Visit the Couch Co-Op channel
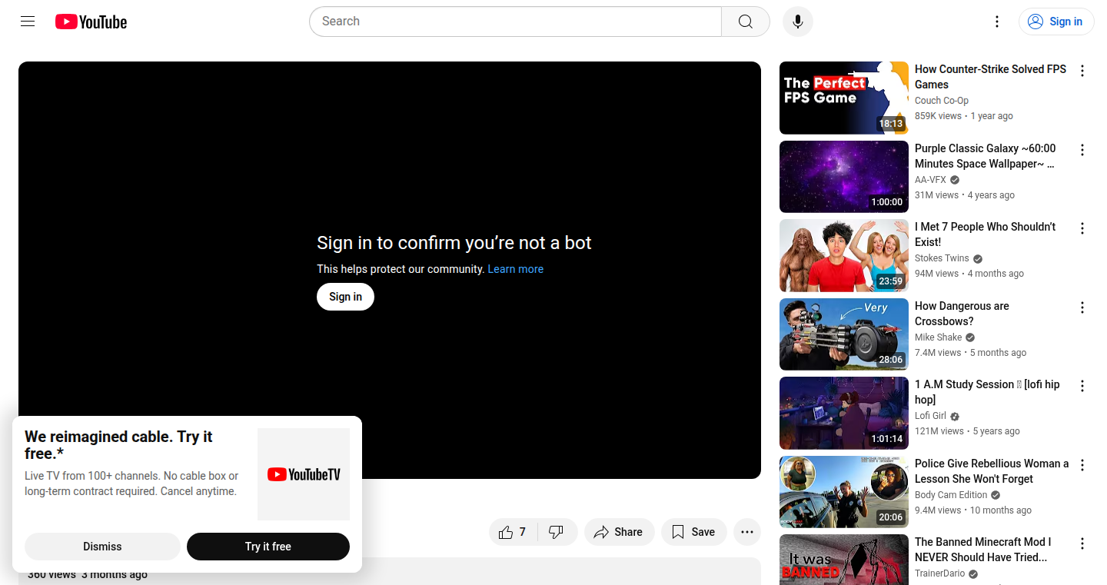Screen dimensions: 1107x585 [x=942, y=101]
